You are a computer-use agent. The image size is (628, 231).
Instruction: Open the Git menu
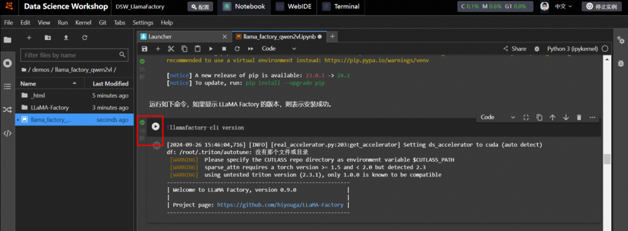pos(102,23)
